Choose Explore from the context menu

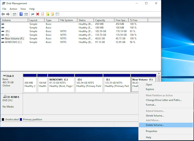166,89
